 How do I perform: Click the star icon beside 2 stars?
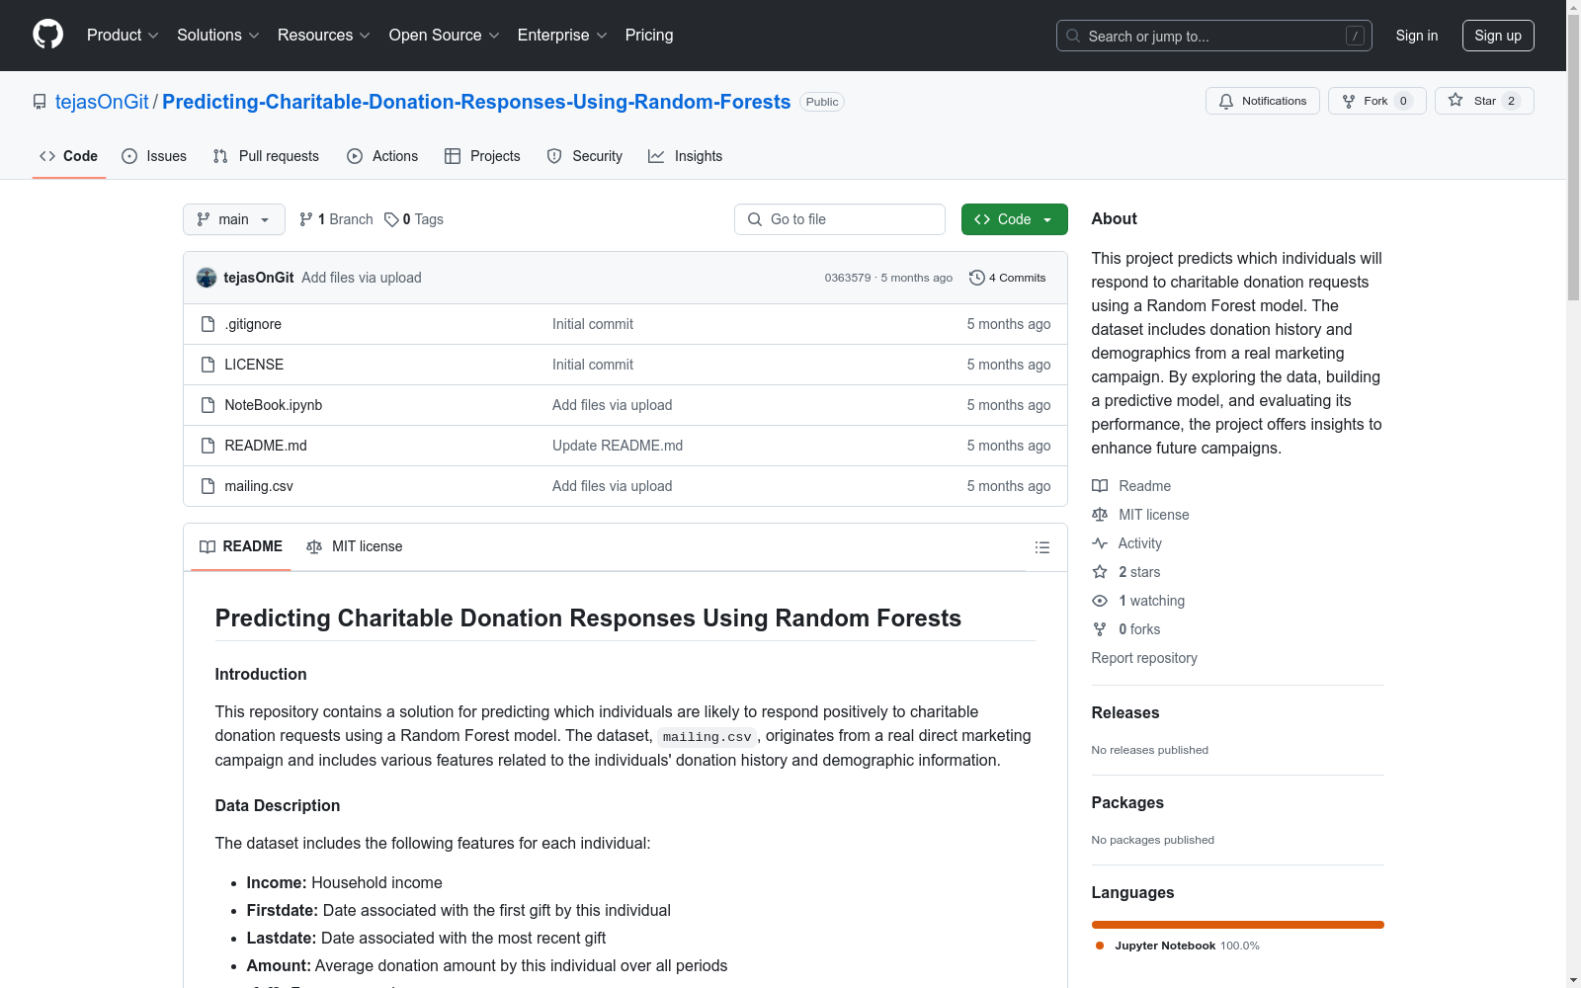1100,572
